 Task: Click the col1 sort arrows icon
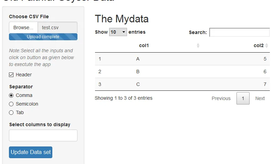click(x=198, y=46)
